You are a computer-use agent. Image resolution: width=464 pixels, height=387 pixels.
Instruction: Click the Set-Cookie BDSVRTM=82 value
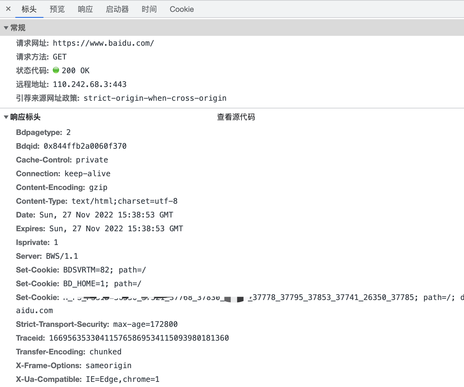(104, 270)
